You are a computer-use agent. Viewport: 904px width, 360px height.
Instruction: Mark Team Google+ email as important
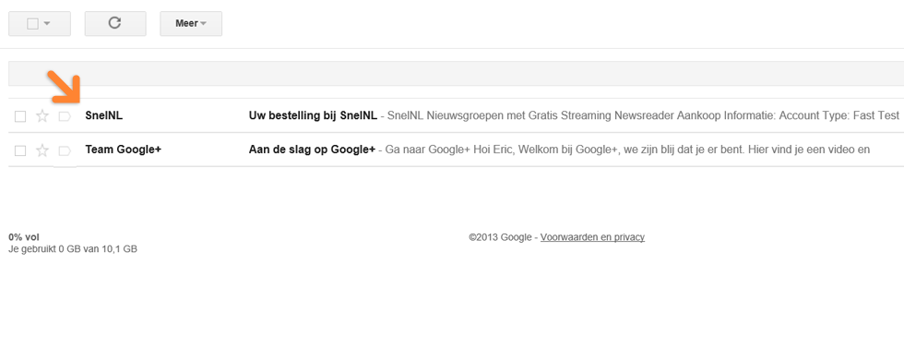[x=65, y=151]
